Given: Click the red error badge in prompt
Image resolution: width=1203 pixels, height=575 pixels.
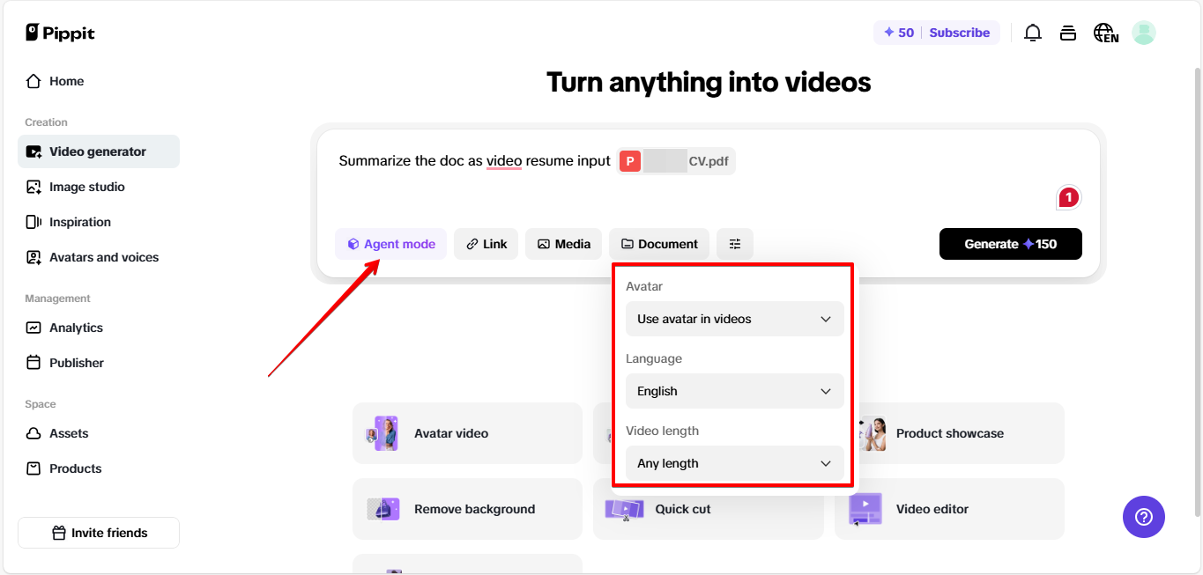Looking at the screenshot, I should click(1068, 197).
